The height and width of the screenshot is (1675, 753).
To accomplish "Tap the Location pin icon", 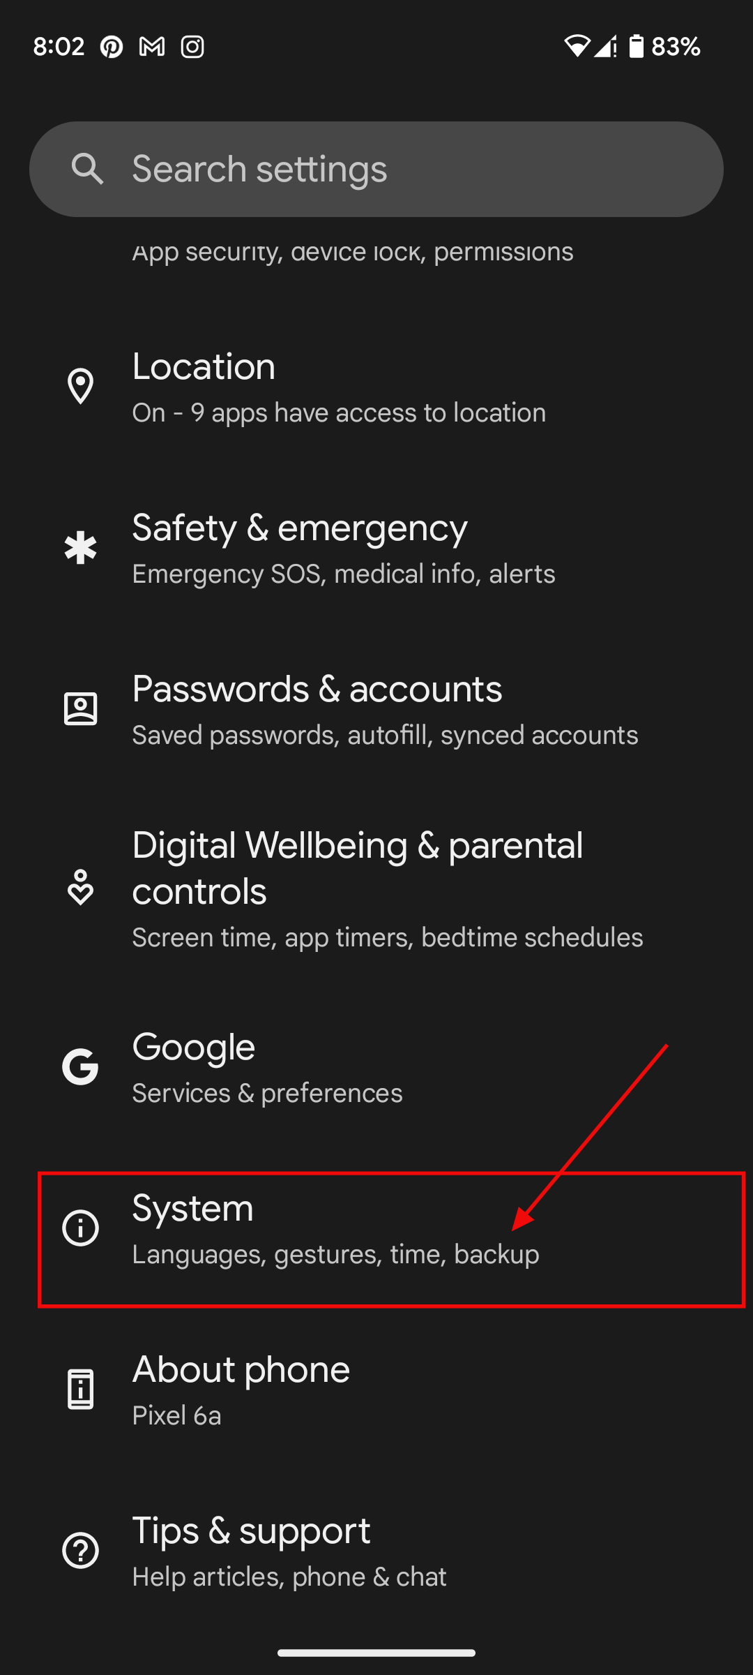I will [80, 386].
